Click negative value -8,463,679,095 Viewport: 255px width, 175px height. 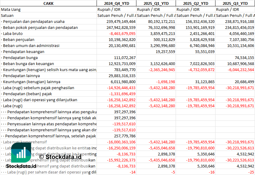click(122, 34)
